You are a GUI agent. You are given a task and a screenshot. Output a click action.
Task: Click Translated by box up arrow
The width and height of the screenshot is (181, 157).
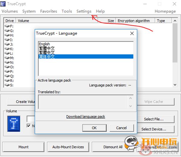click(x=131, y=98)
